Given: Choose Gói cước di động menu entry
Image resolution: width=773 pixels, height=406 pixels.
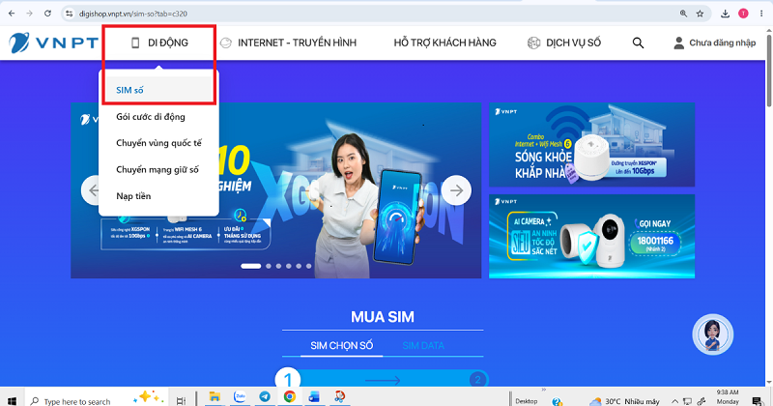Looking at the screenshot, I should pos(151,117).
